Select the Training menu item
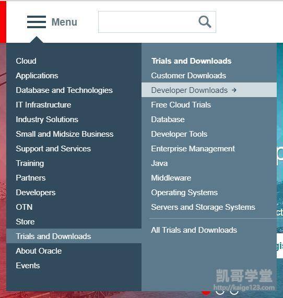The width and height of the screenshot is (283, 298). [x=30, y=163]
